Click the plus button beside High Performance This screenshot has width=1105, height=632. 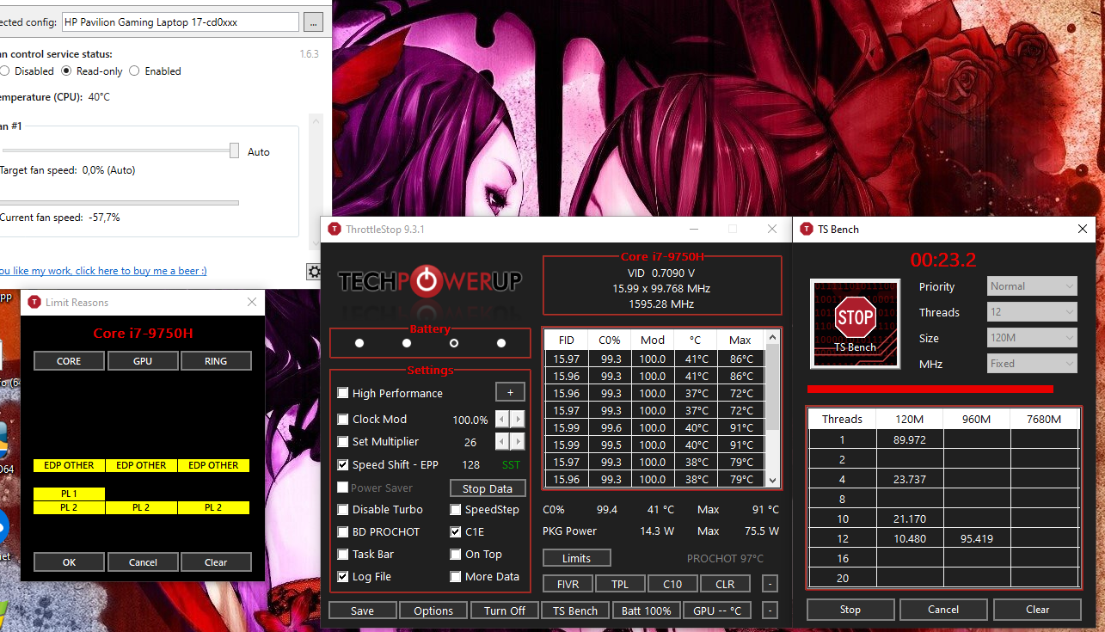pos(510,392)
